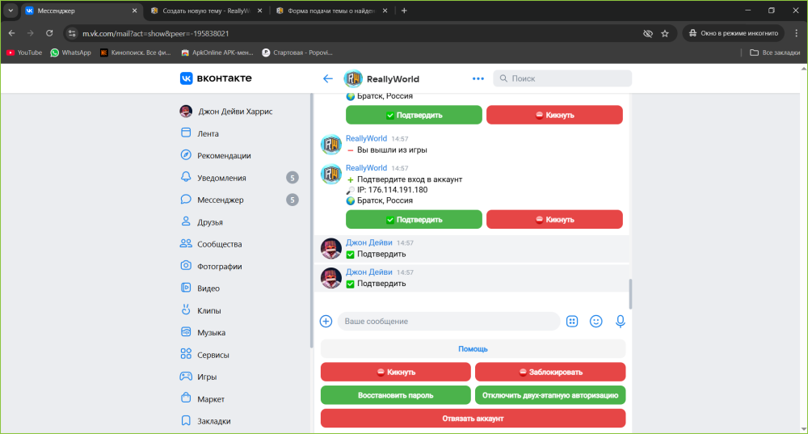The width and height of the screenshot is (808, 434).
Task: Click Отключить двух-этапную авторизацию button
Action: (x=550, y=395)
